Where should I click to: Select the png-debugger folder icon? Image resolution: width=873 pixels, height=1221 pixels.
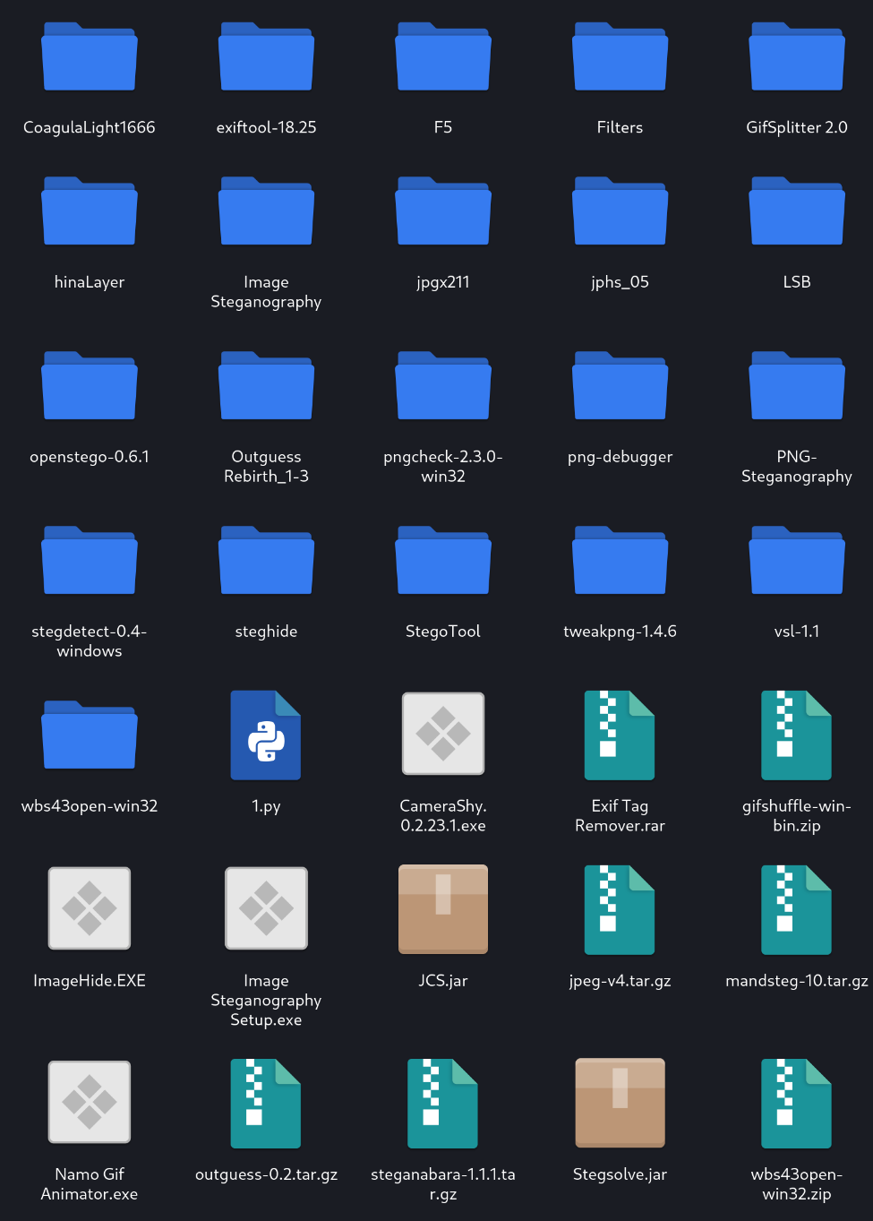click(x=620, y=385)
